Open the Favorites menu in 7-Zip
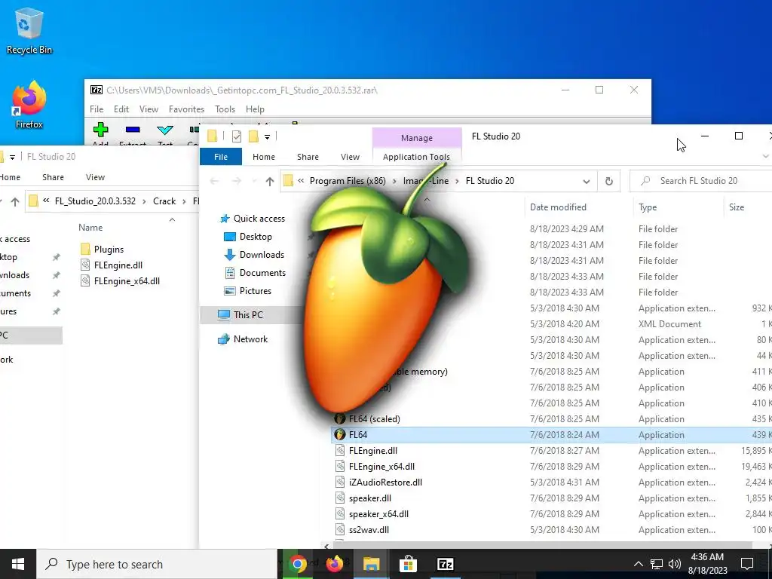This screenshot has width=772, height=579. tap(186, 109)
